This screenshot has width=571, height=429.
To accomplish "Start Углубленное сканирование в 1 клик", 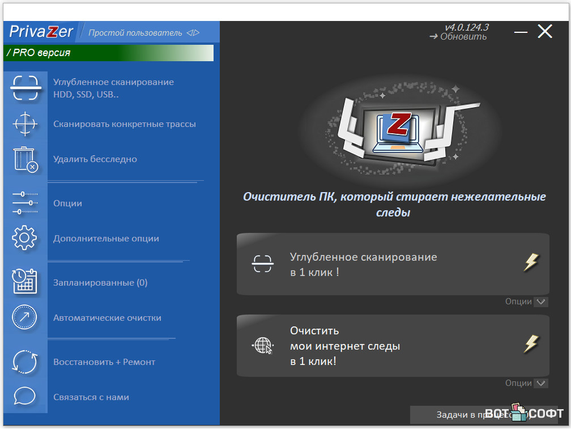I will coord(393,264).
